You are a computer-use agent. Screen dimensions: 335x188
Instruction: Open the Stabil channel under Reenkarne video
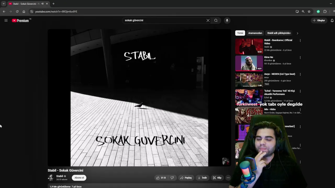coord(267,47)
